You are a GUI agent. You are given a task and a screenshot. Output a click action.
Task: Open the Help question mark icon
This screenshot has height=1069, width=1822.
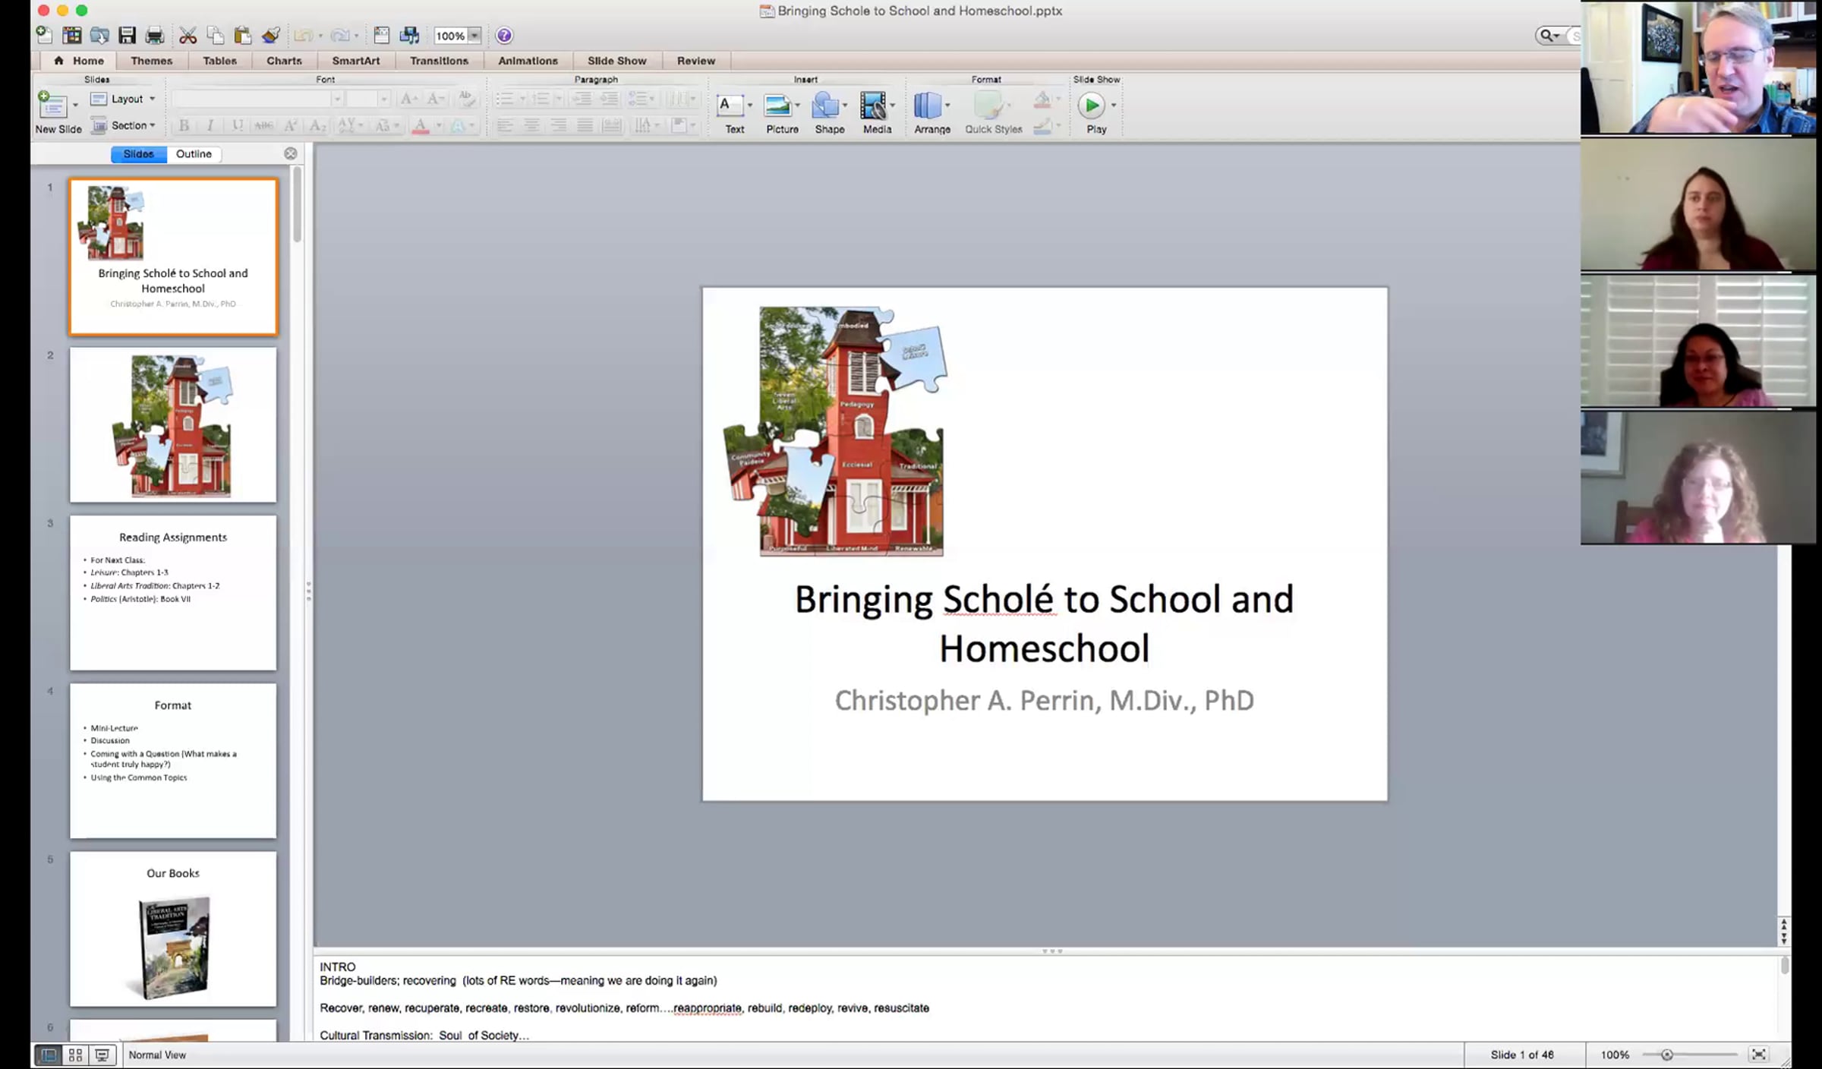coord(504,35)
